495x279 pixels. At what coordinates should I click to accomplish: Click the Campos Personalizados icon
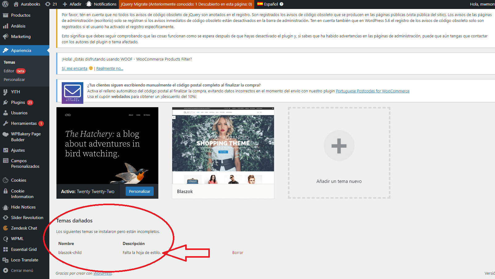6,161
